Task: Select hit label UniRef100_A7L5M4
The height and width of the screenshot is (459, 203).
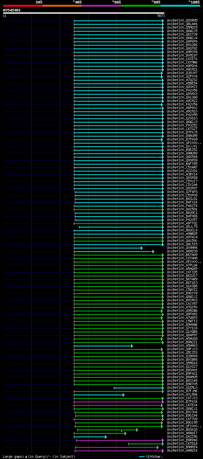Action: point(182,394)
